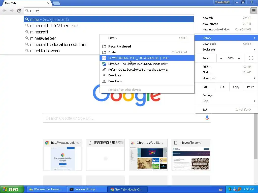Choose Exit in the Chrome menu
Viewport: 258px width, 193px height.
tap(226, 110)
